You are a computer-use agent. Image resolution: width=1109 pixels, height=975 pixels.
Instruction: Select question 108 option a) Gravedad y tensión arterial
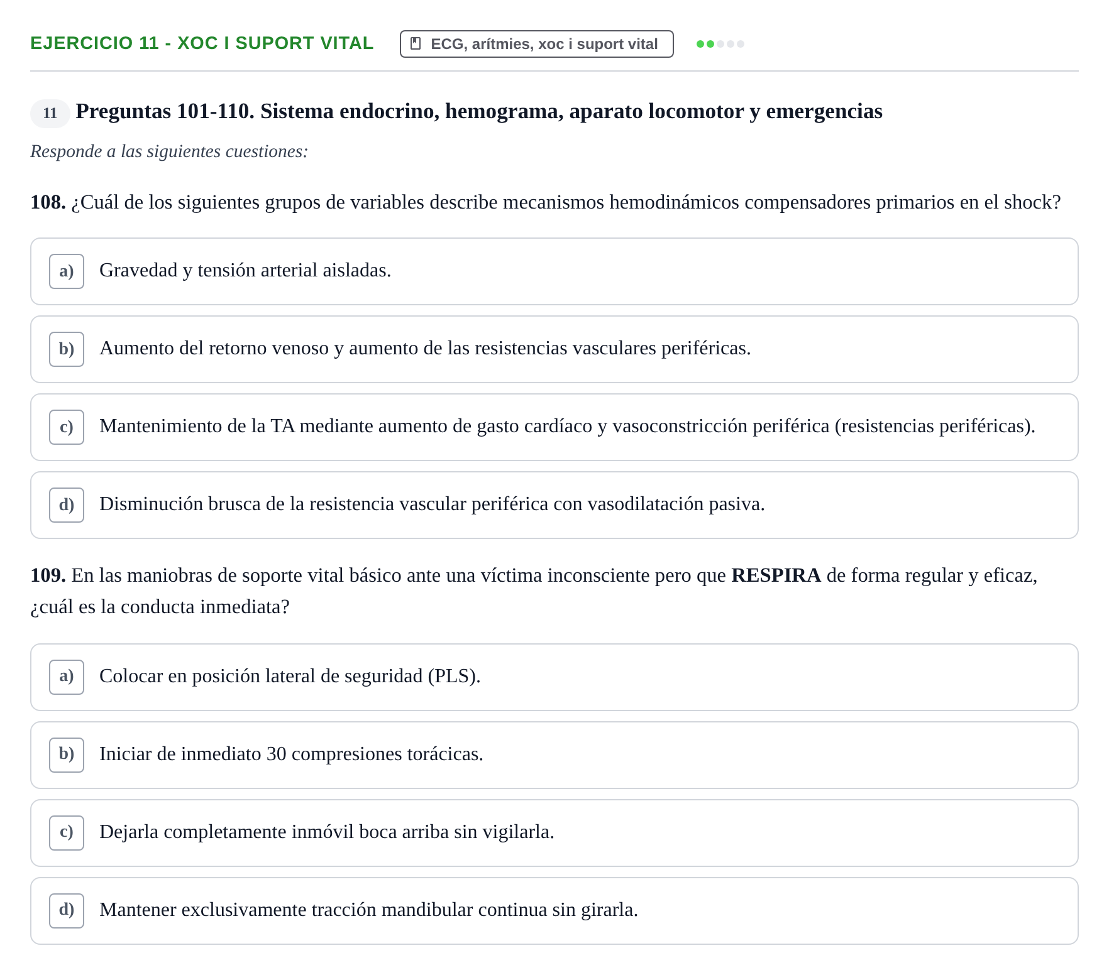click(x=554, y=271)
